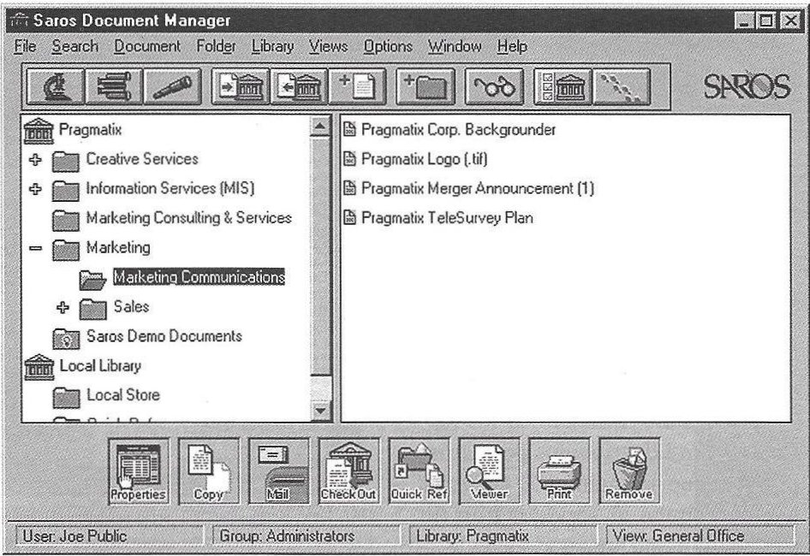This screenshot has height=556, width=810.
Task: Select Pragmatix TeleSurvey Plan document
Action: point(447,218)
